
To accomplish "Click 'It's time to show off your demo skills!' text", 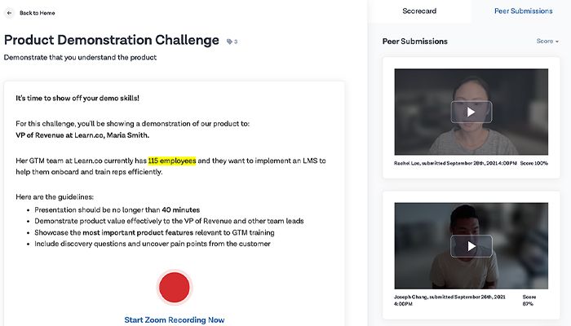I will coord(77,98).
